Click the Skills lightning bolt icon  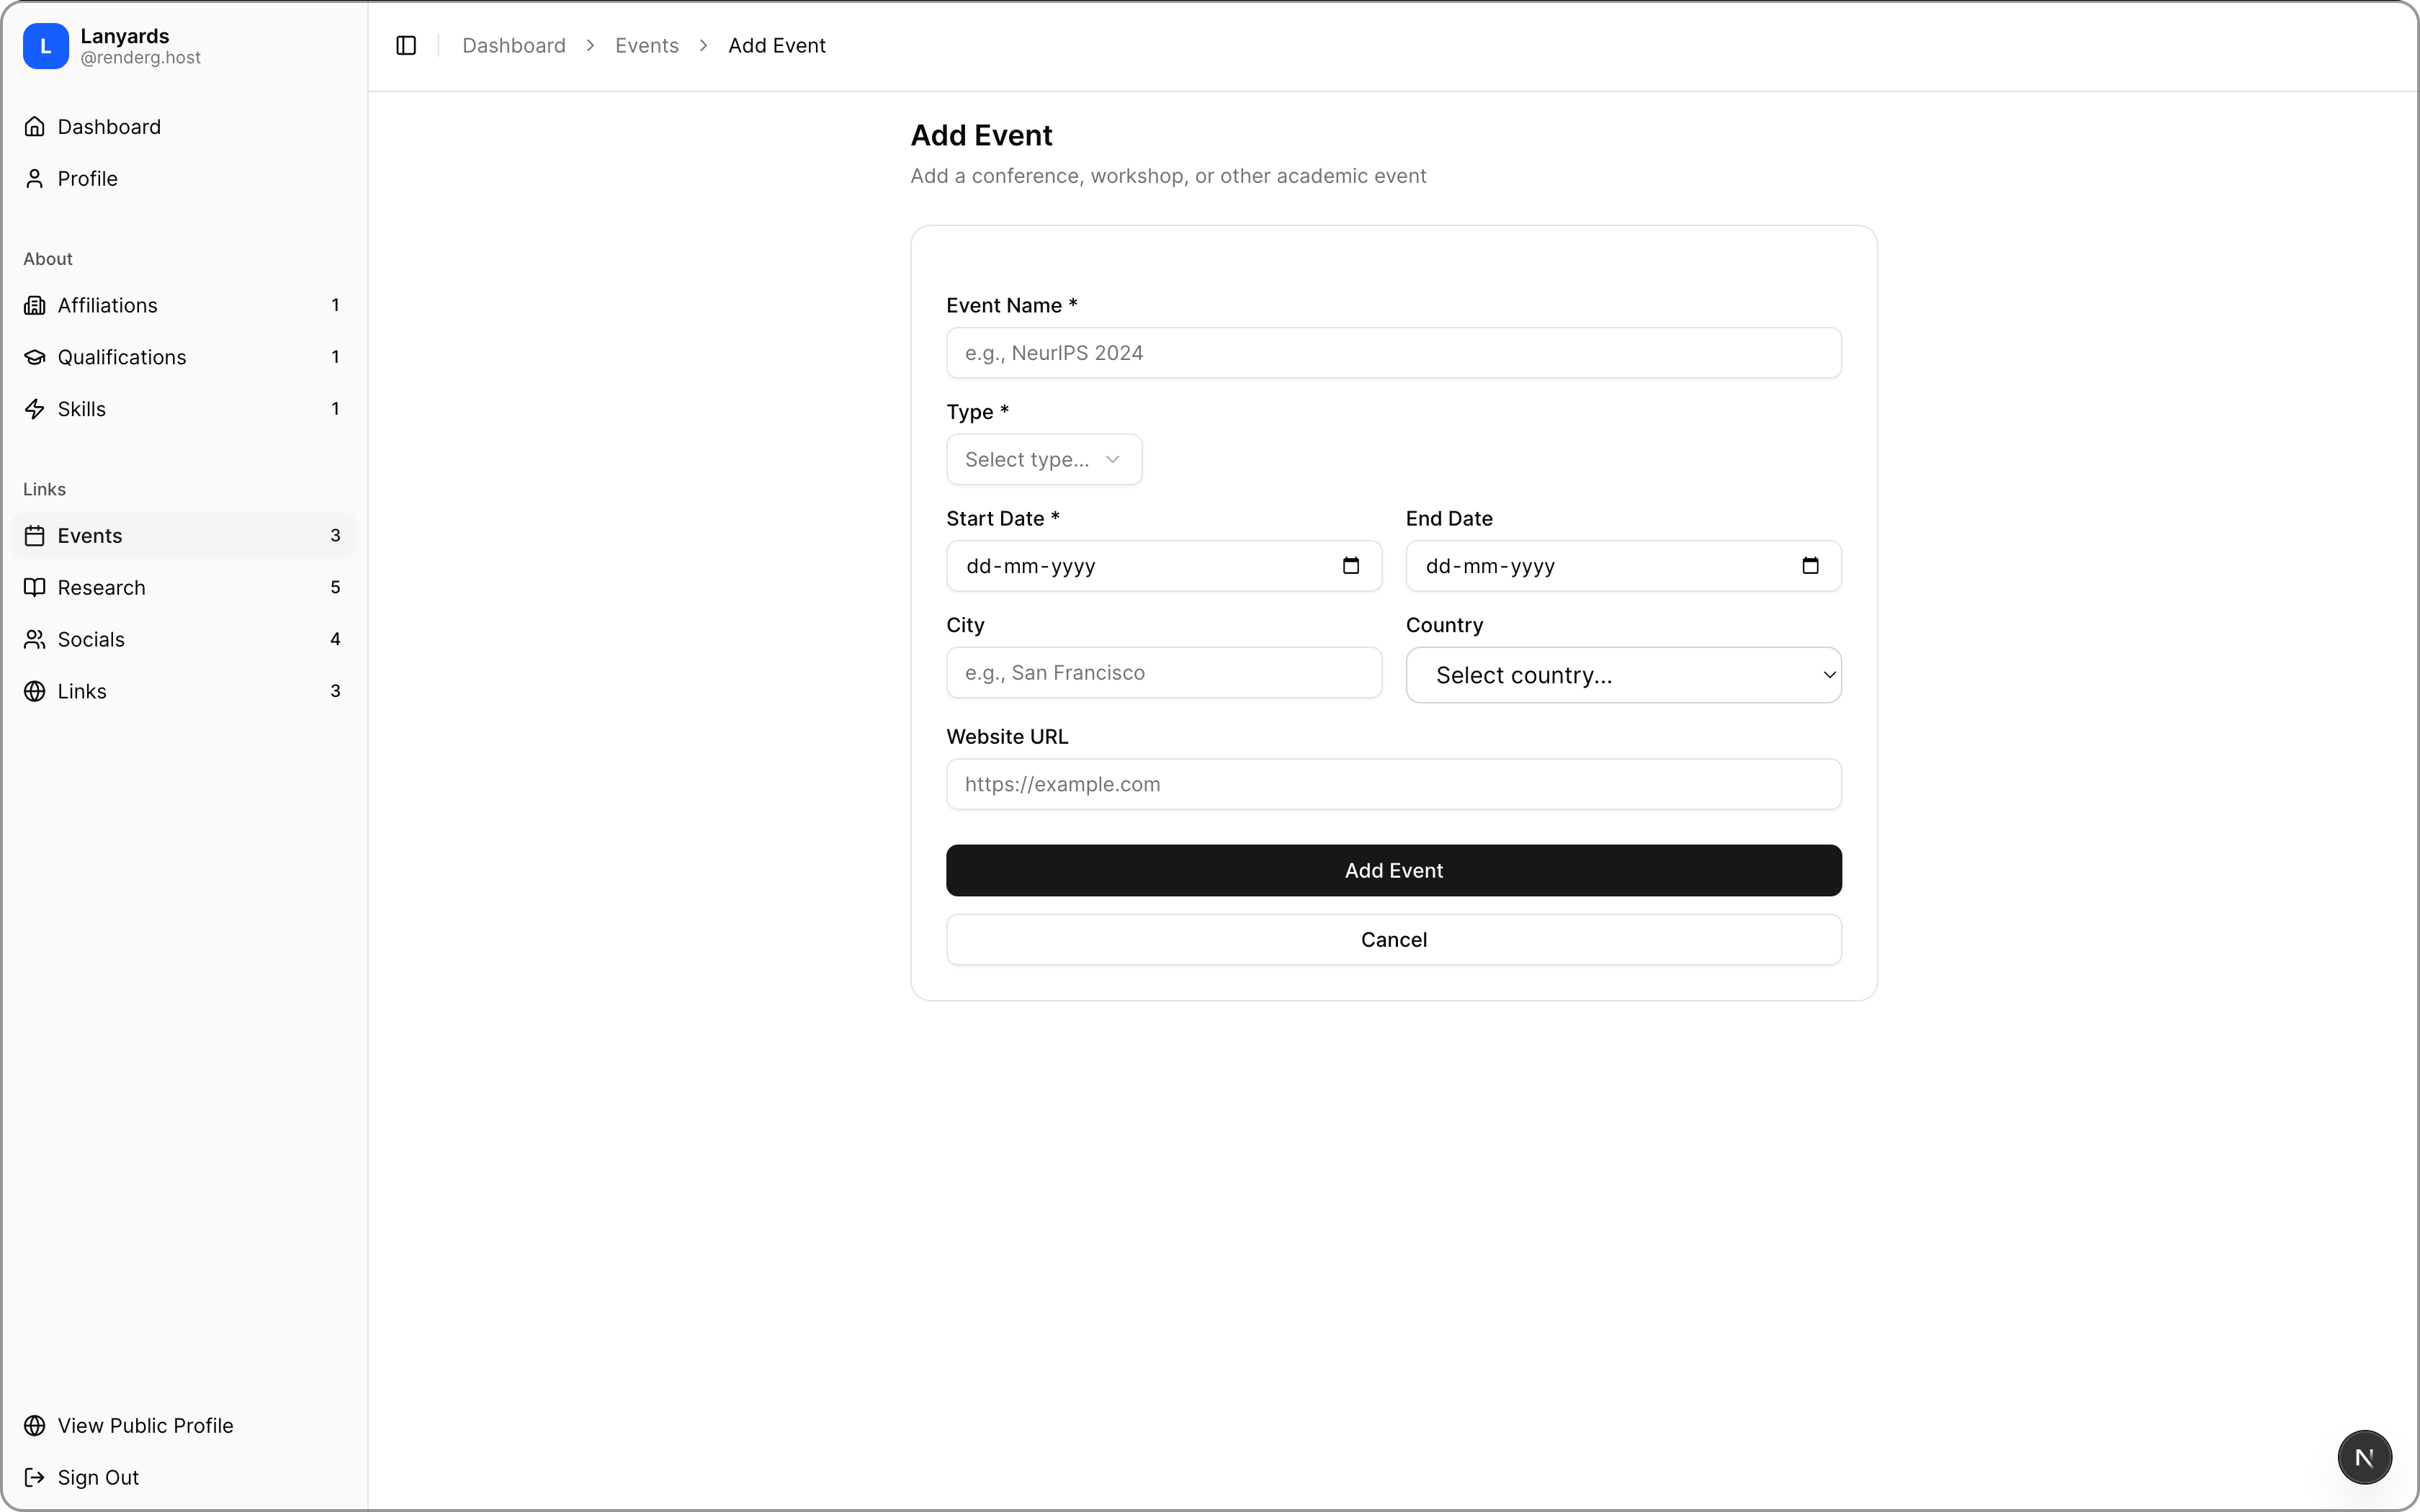pos(35,409)
